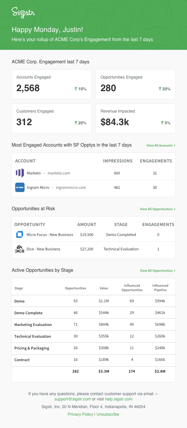Open View All Opportunities beside Opportunities at Risk

pos(157,209)
